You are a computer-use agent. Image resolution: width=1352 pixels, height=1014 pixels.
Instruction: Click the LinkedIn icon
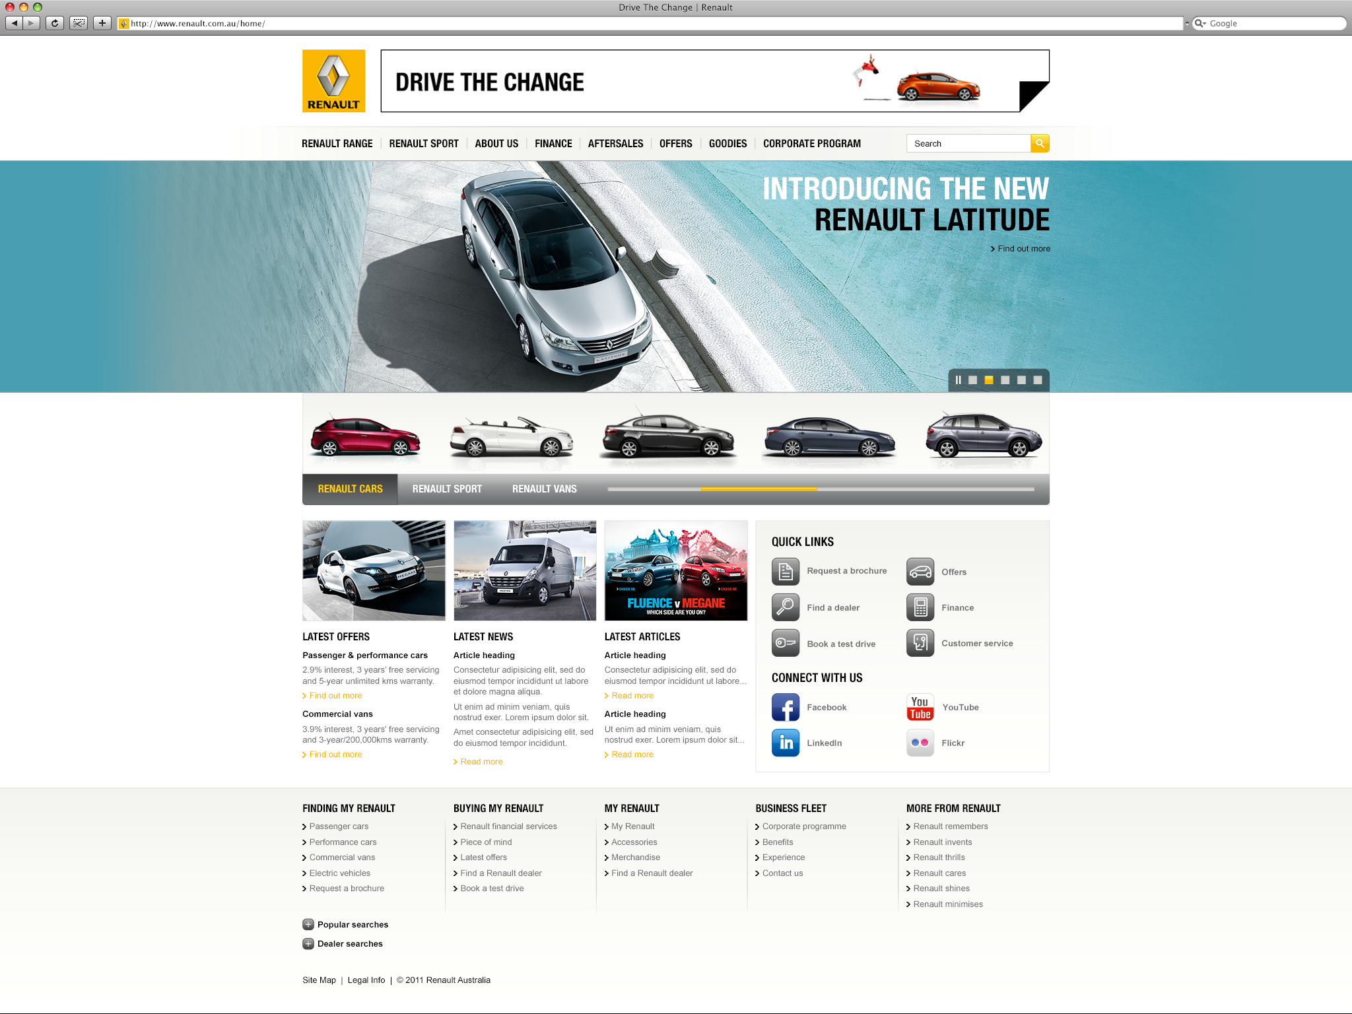click(785, 743)
